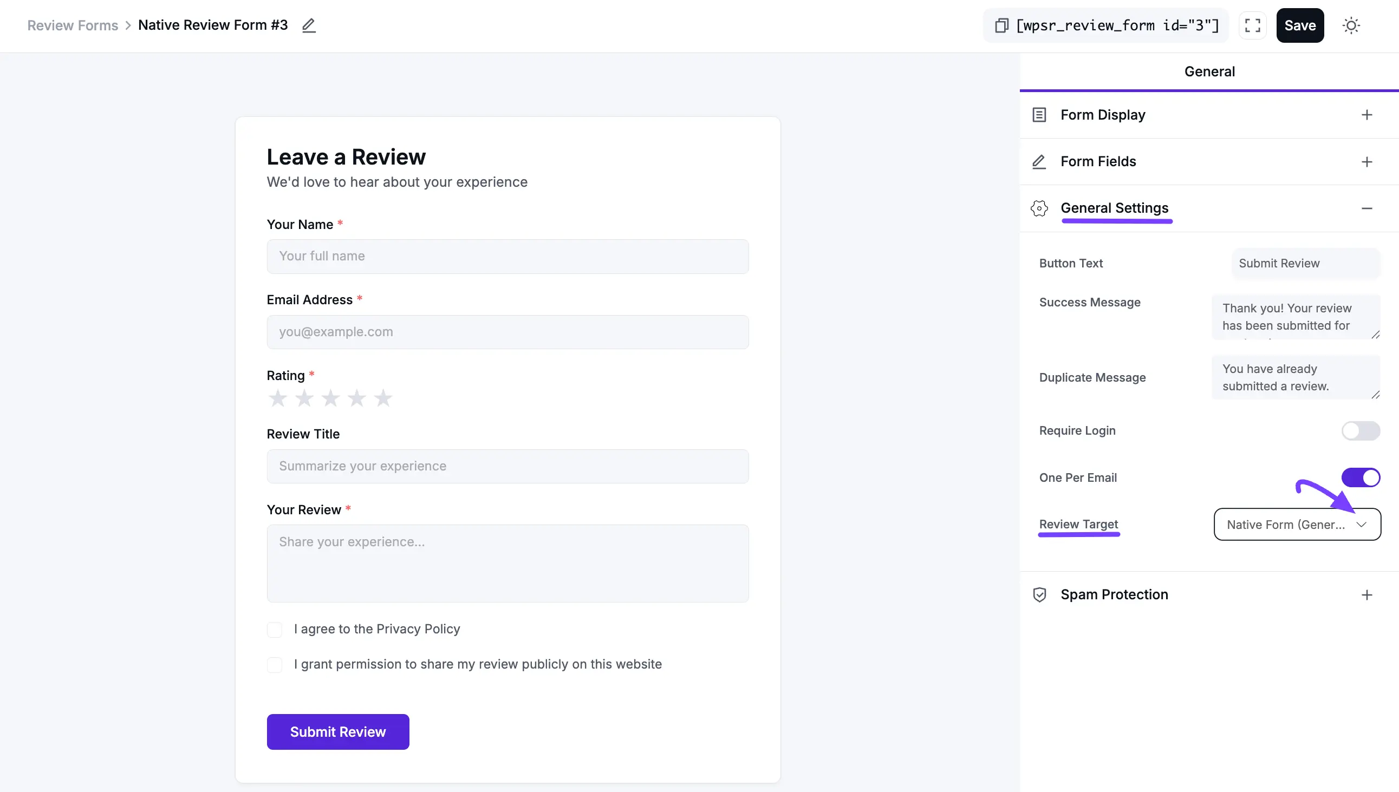Navigate back via Review Forms breadcrumb
The image size is (1399, 792).
(x=73, y=25)
